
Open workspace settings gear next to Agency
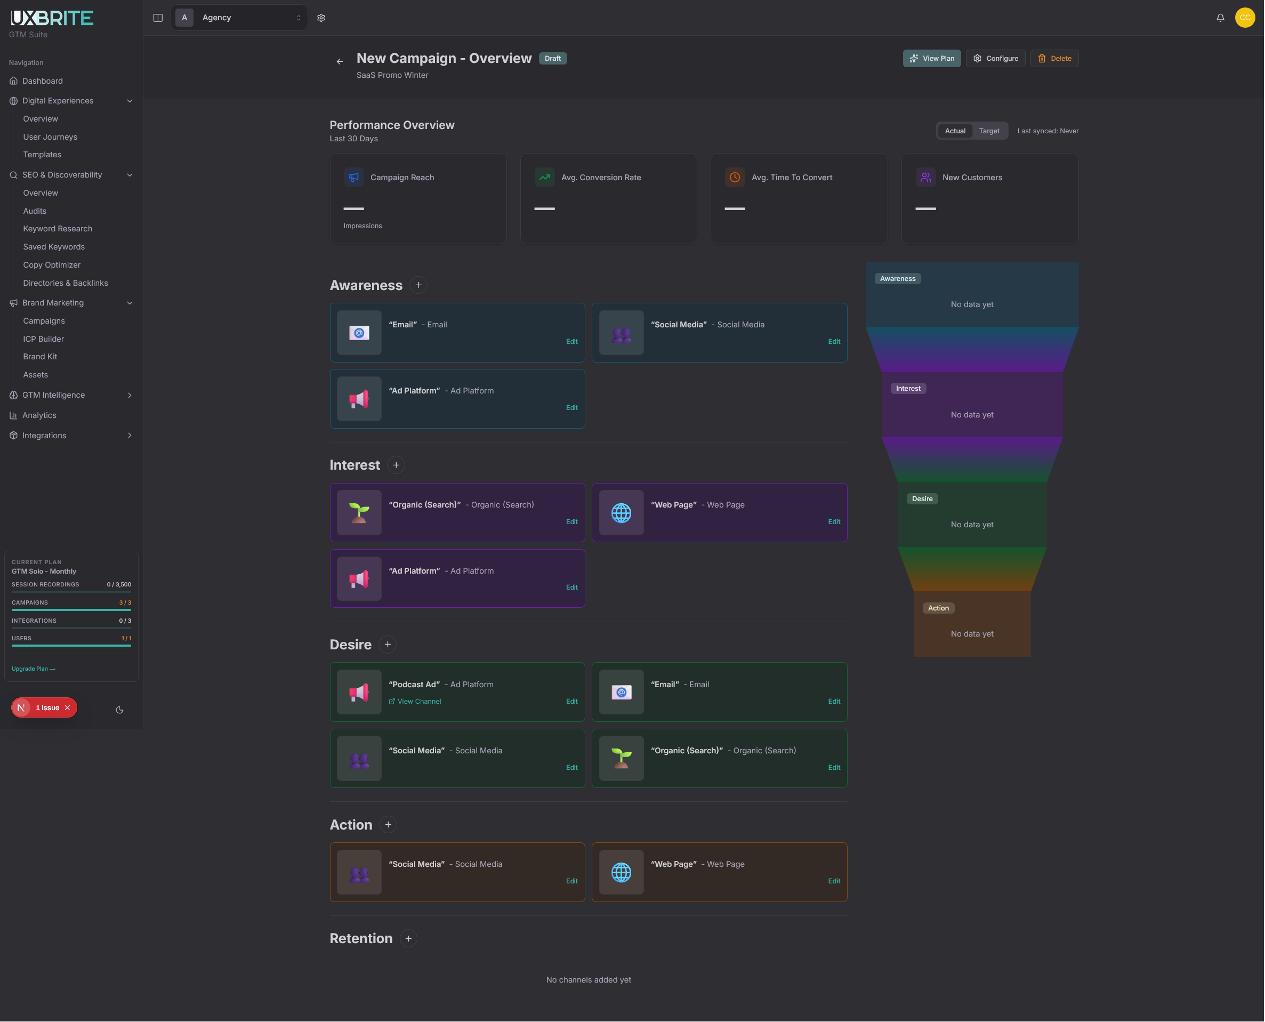(321, 17)
